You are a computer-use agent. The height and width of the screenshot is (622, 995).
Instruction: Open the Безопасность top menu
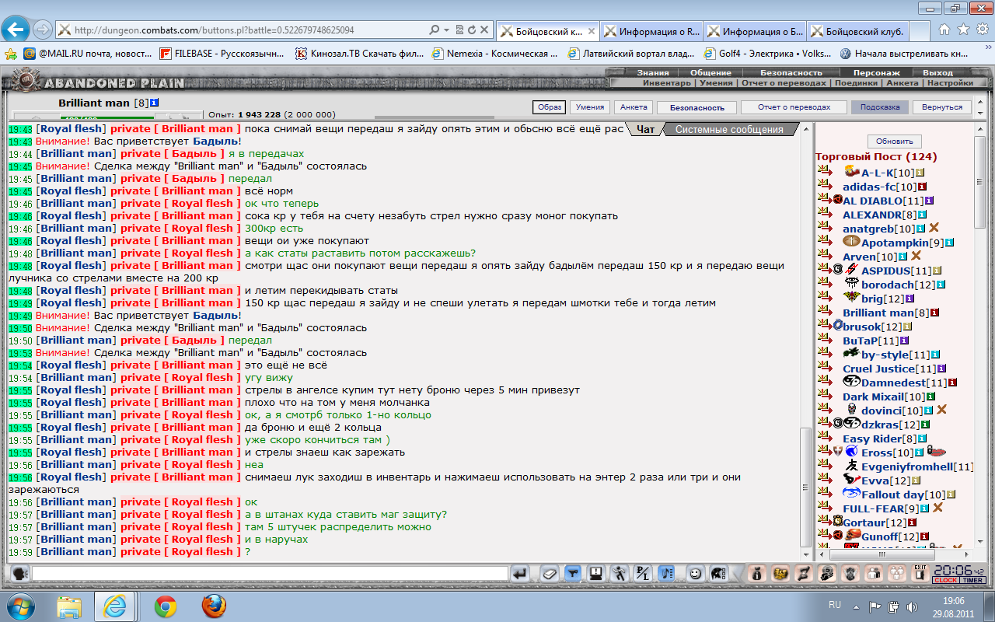[x=791, y=73]
